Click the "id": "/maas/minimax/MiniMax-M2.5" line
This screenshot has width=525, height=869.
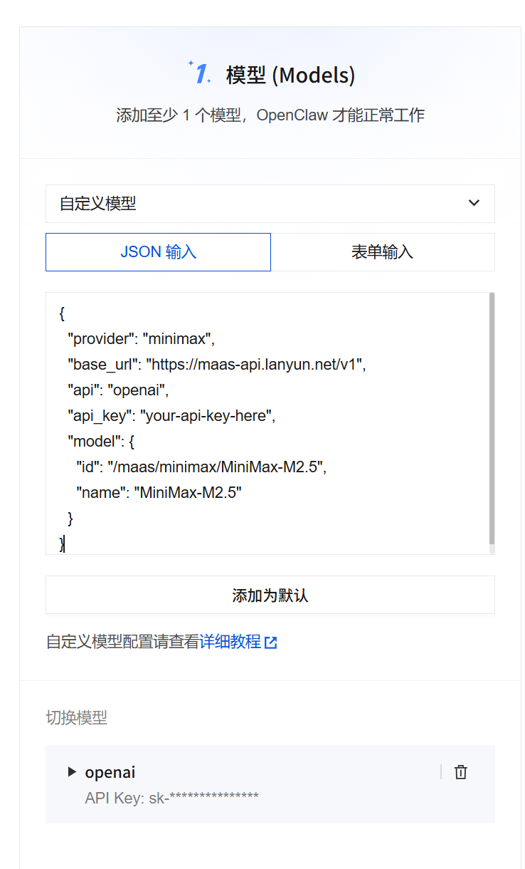201,467
